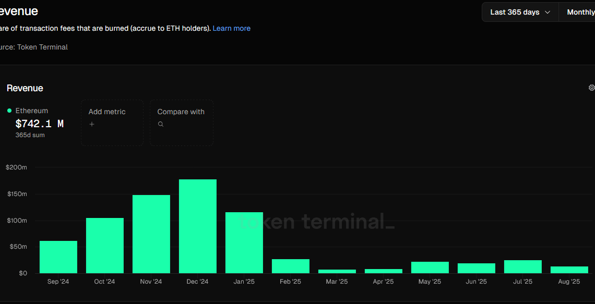Click the green Ethereum legend dot
The width and height of the screenshot is (595, 304).
[x=9, y=111]
